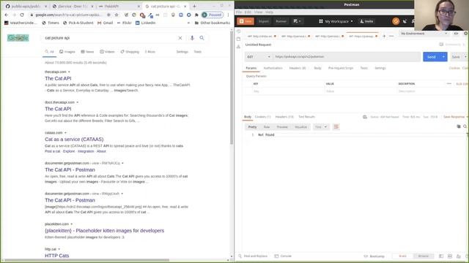This screenshot has width=469, height=263.
Task: Clear the Google search box
Action: click(x=180, y=38)
